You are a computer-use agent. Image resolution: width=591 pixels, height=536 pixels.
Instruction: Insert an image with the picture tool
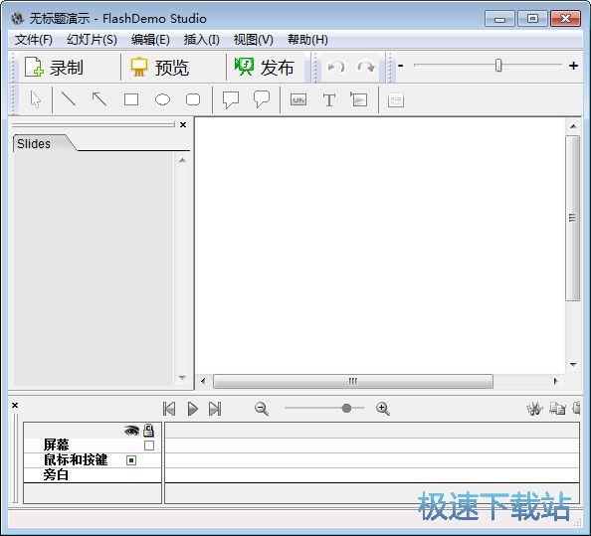click(x=359, y=99)
